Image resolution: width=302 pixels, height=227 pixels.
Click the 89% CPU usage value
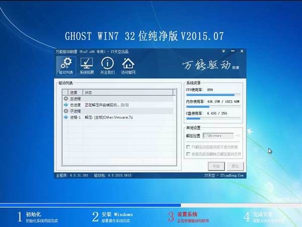pos(210,90)
